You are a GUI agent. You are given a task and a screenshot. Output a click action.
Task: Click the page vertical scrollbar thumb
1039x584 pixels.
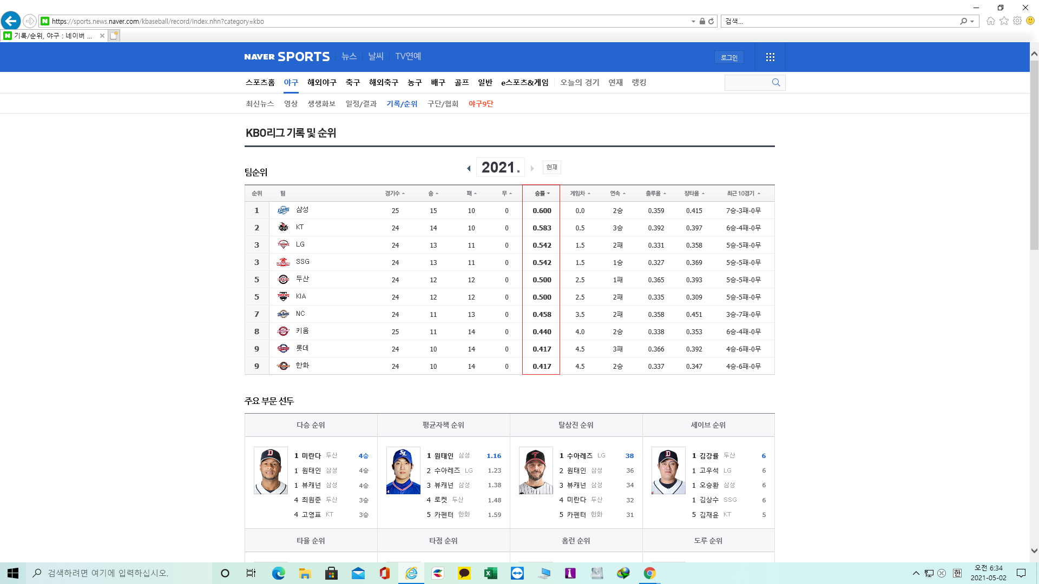coord(1034,154)
